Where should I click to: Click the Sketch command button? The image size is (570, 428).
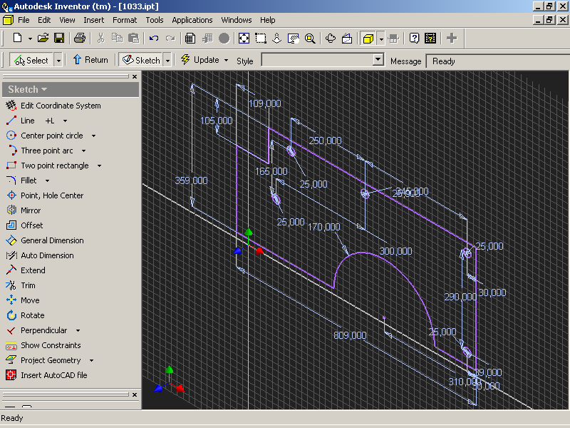click(x=141, y=60)
